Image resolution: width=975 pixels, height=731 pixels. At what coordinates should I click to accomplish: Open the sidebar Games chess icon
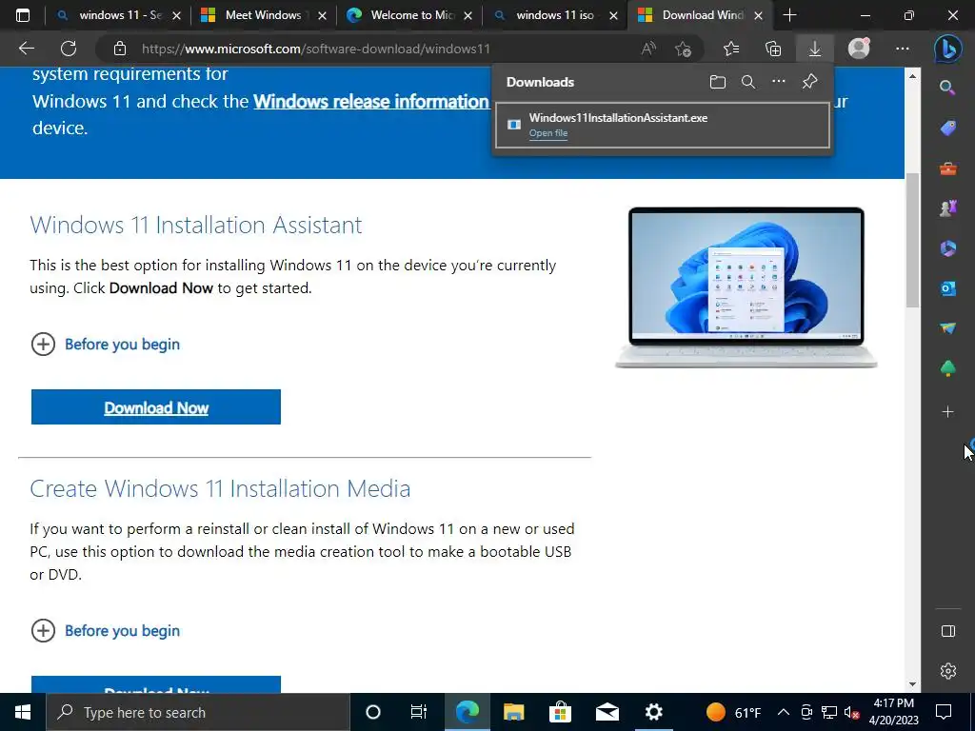pos(947,208)
